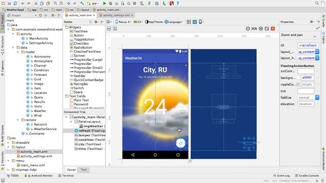The width and height of the screenshot is (326, 183).
Task: Click the search magnifier at top right
Action: coord(317,3)
